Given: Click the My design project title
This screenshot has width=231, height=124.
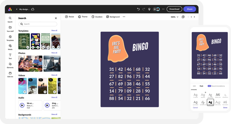Looking at the screenshot, I should click(x=24, y=9).
